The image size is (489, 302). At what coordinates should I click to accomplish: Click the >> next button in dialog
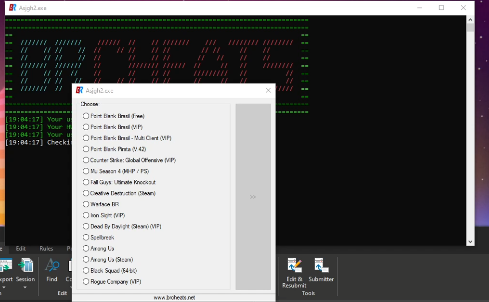click(253, 197)
